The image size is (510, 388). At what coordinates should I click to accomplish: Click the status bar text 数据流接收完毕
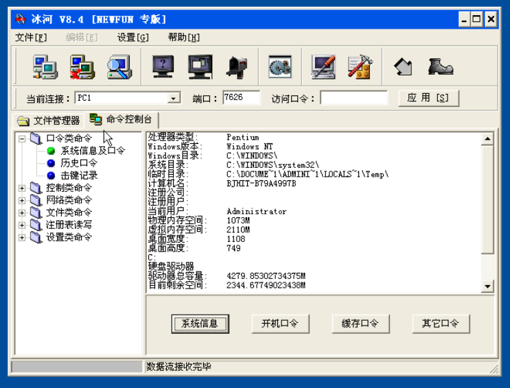(x=178, y=367)
